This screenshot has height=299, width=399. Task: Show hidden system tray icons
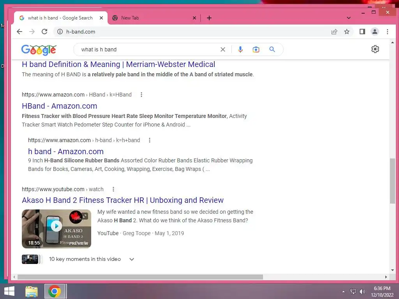point(344,291)
